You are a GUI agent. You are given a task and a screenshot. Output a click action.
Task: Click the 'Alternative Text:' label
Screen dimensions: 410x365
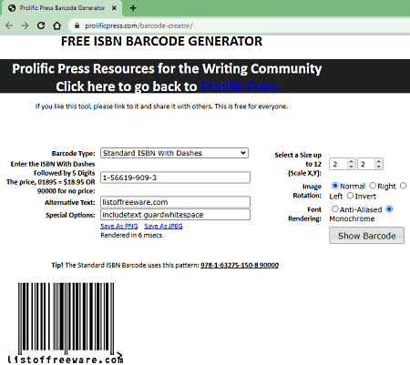pos(70,203)
